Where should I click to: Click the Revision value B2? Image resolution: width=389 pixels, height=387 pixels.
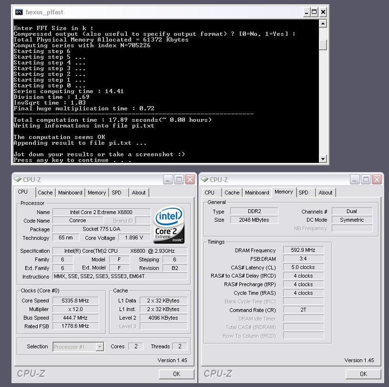tap(175, 268)
